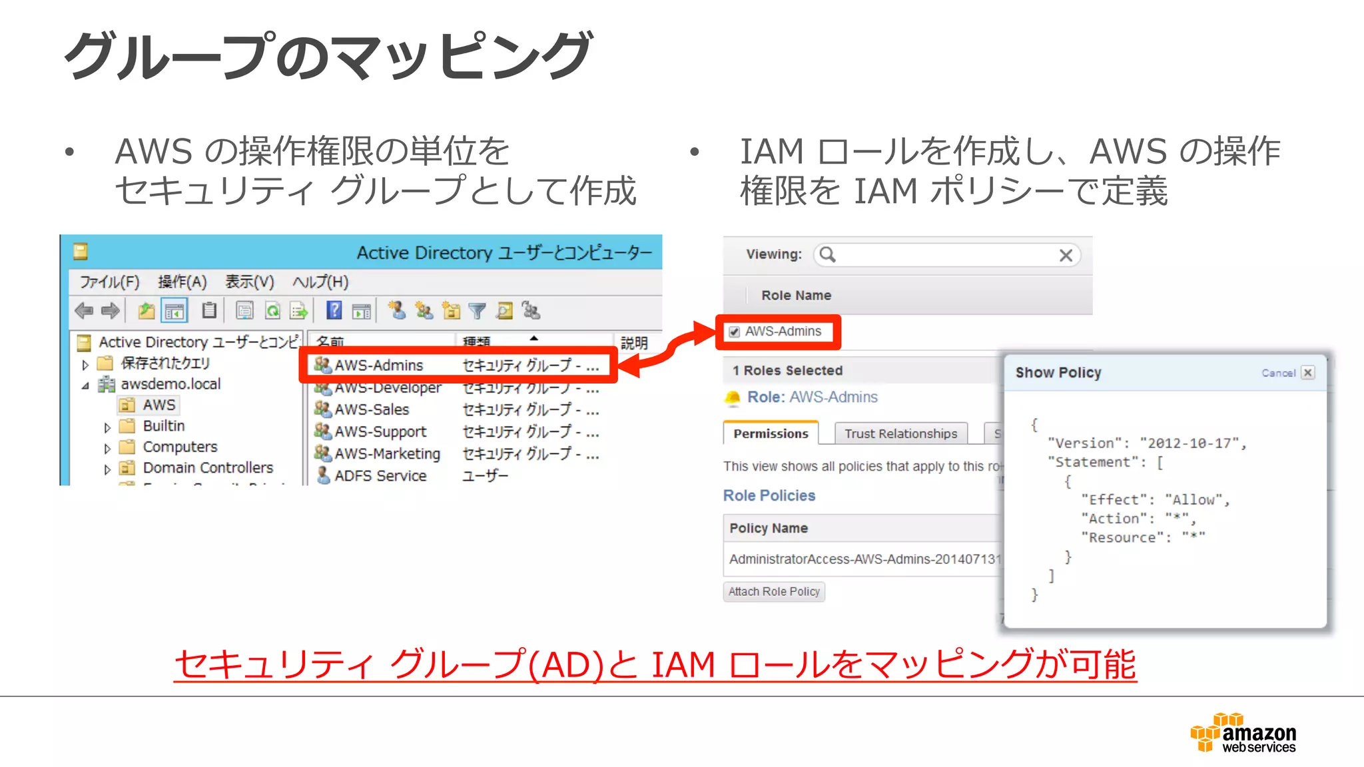Screen dimensions: 1364x767
Task: Click the amazon web services logo
Action: click(1243, 732)
